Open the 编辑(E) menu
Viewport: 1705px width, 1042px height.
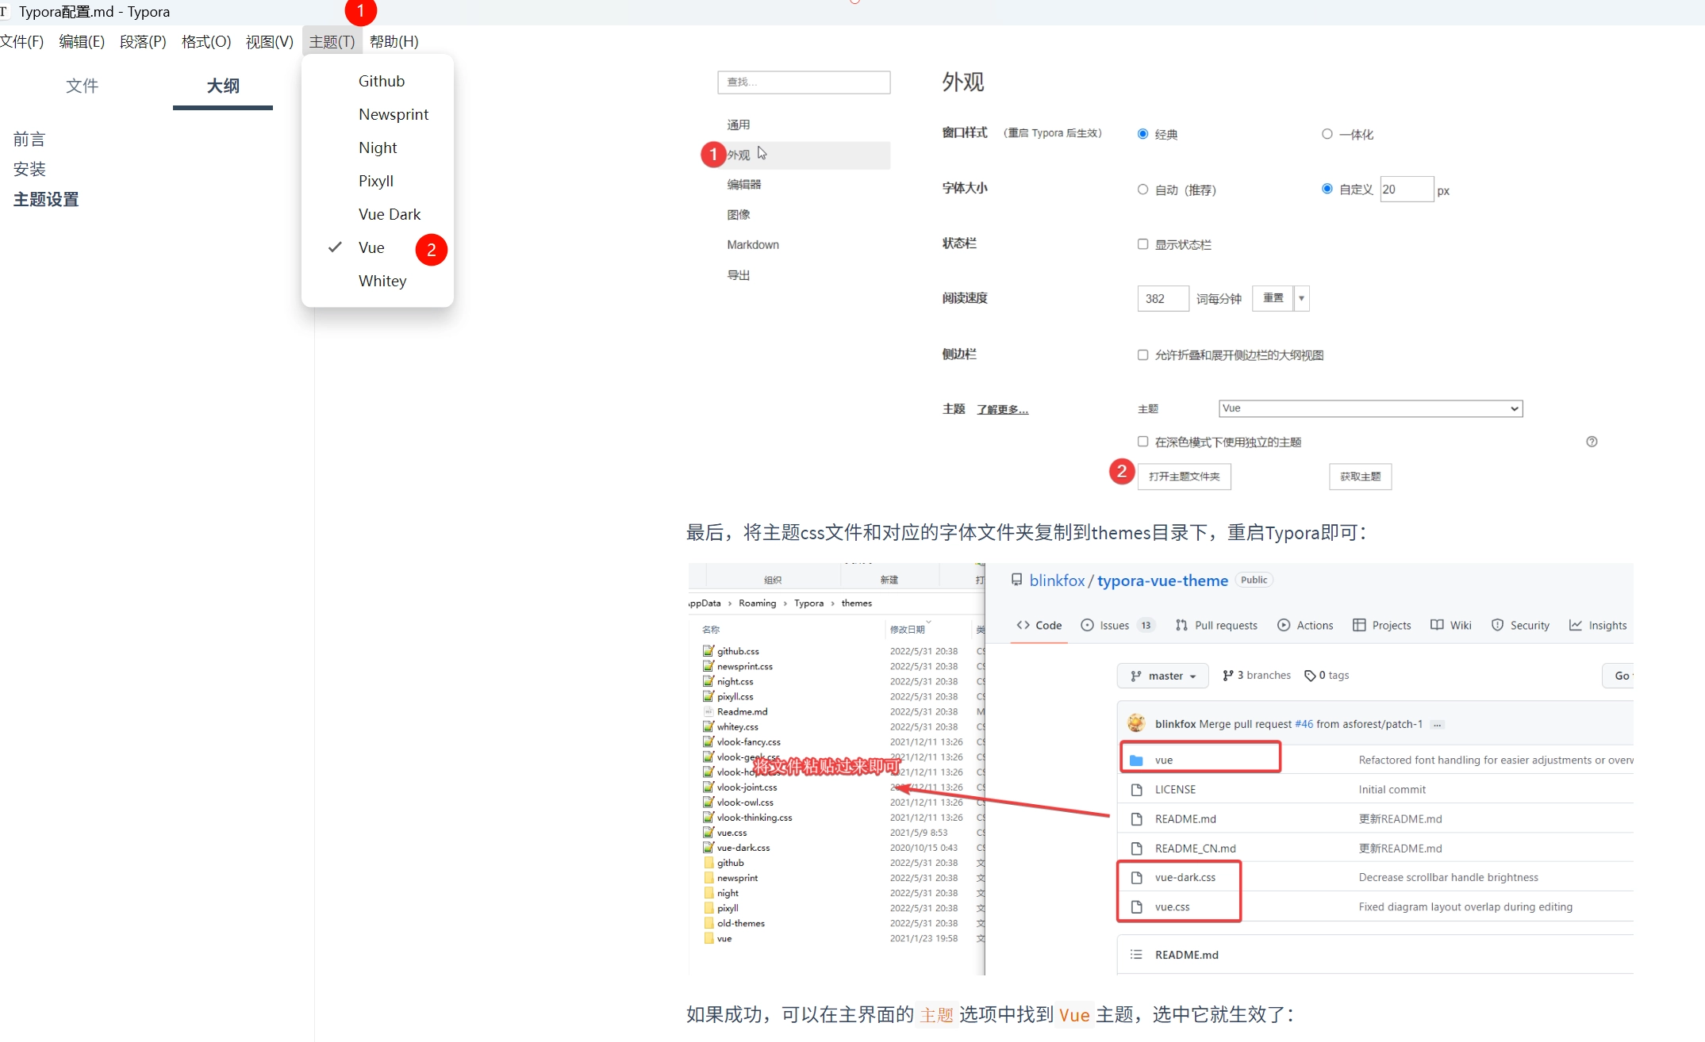[82, 41]
